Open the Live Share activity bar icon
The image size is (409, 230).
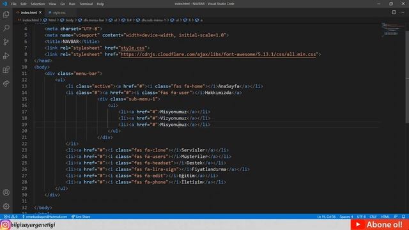pos(6,84)
